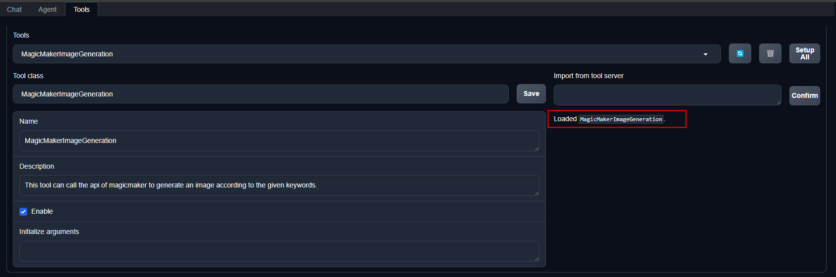Toggle the Enable checkbox
The height and width of the screenshot is (277, 836).
23,212
